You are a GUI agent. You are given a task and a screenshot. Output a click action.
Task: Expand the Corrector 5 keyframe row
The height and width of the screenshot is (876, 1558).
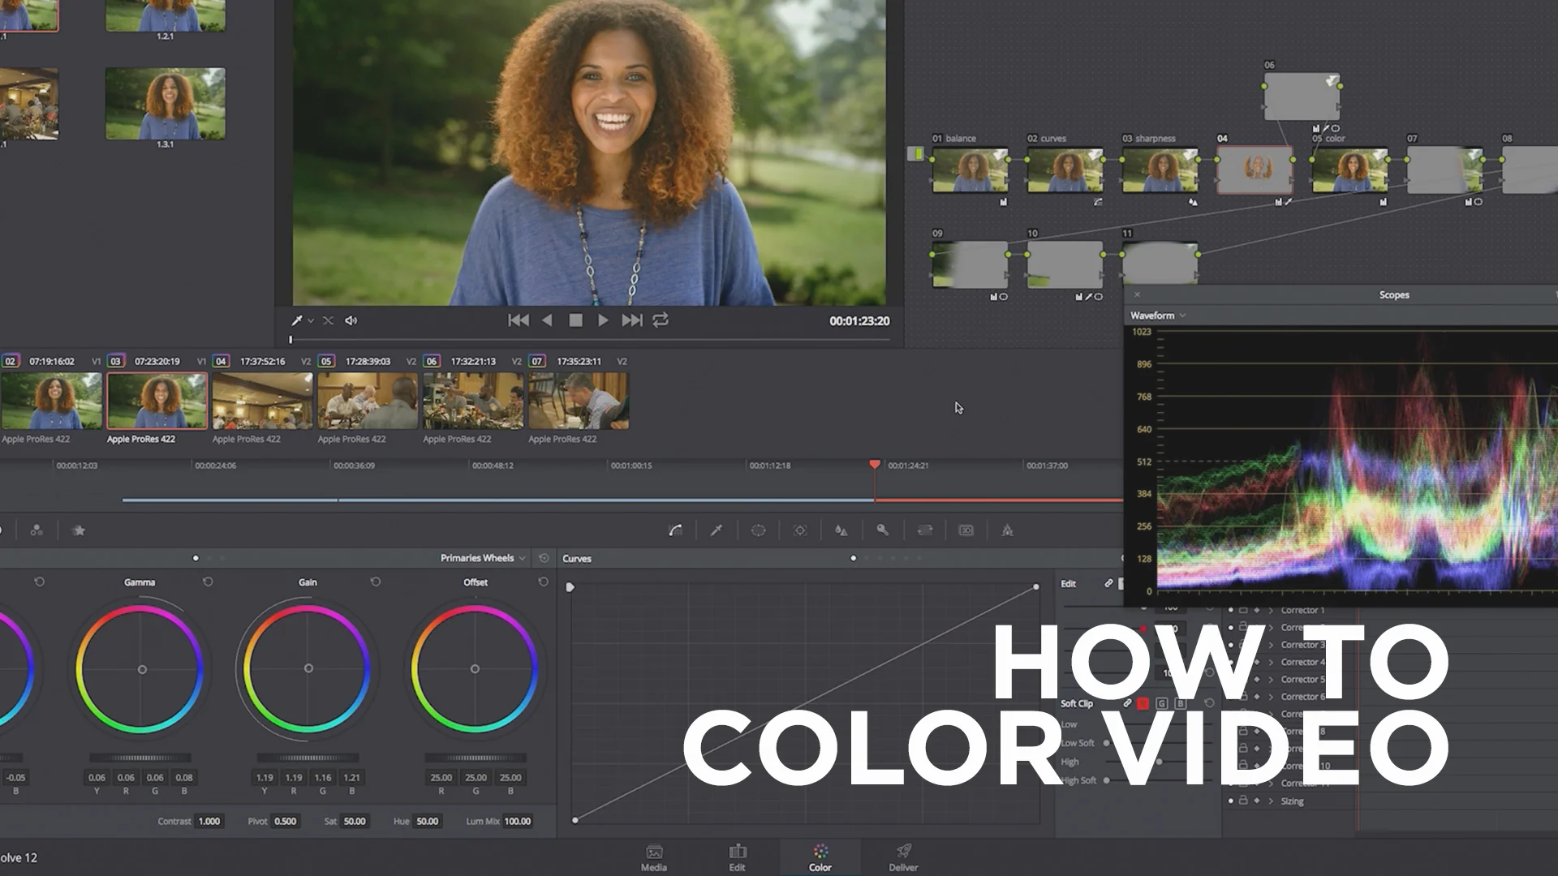pos(1271,680)
